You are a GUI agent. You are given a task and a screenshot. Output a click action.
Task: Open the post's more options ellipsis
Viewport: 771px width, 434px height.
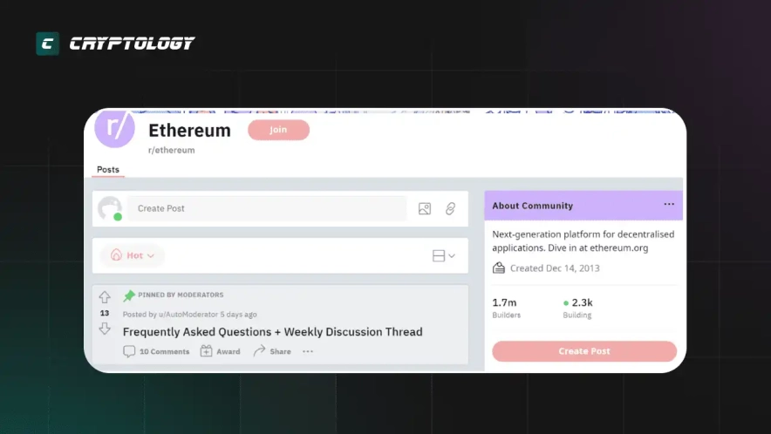point(308,351)
